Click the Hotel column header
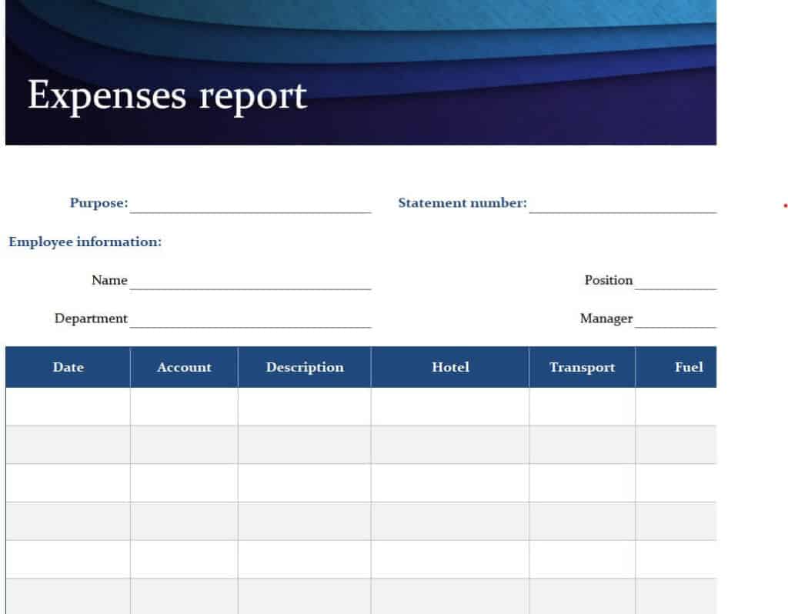Screen dimensions: 788x614 tap(450, 367)
